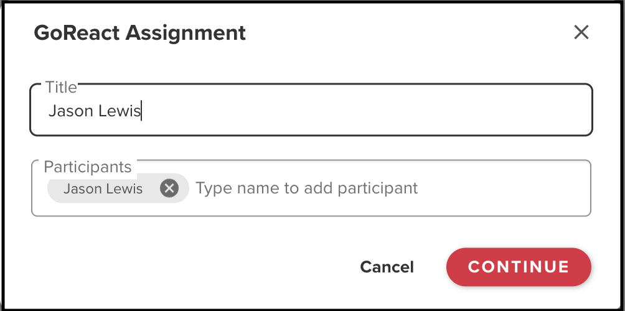Click the Participants field label
The width and height of the screenshot is (625, 311).
point(87,167)
